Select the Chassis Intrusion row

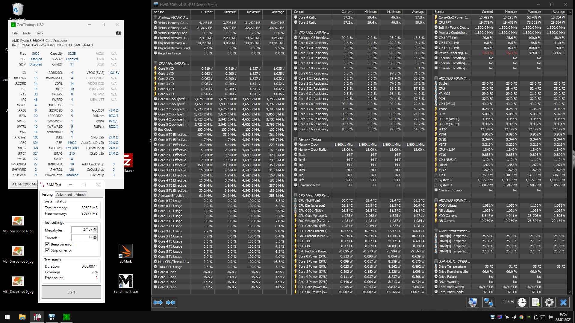click(x=500, y=190)
